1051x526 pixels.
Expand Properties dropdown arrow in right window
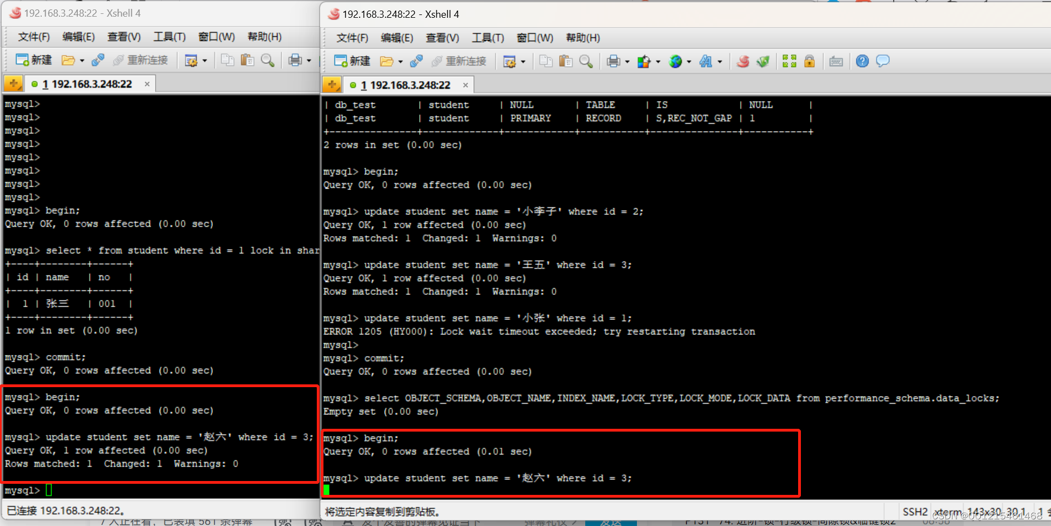point(523,62)
